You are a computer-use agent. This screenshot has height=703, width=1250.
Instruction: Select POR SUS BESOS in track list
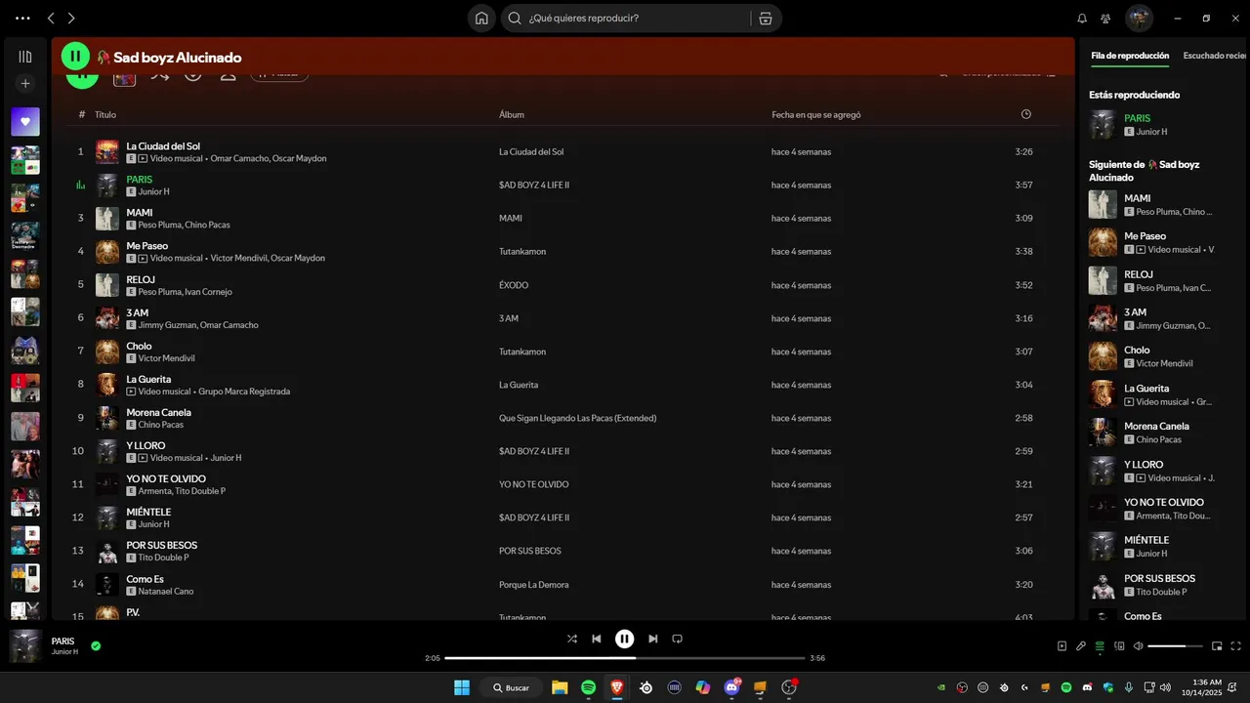(162, 545)
